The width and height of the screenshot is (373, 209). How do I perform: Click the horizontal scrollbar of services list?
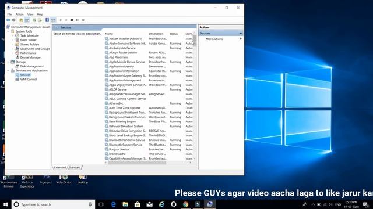137,163
